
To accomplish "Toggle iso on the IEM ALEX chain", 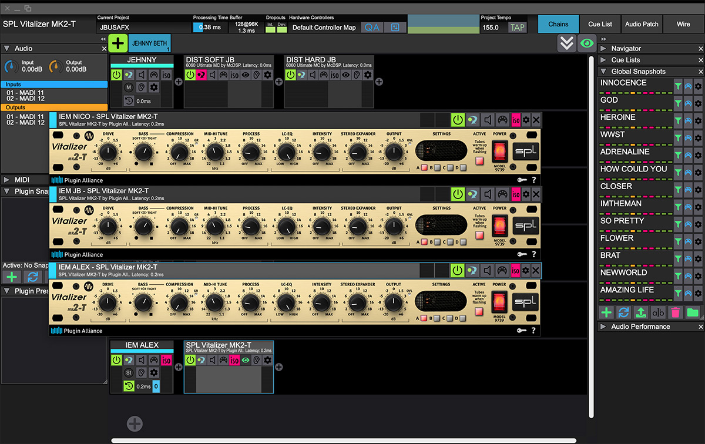I will pos(166,361).
